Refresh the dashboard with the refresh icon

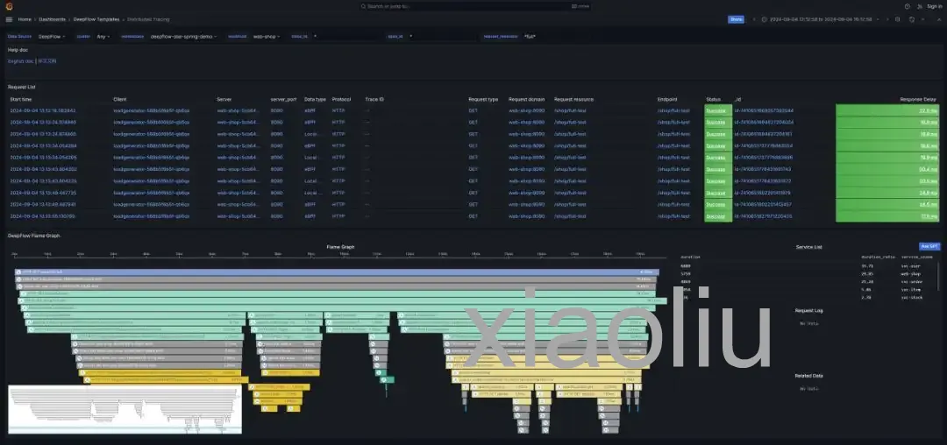(911, 19)
